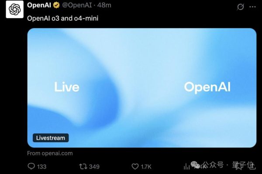The width and height of the screenshot is (262, 174).
Task: Open the OpenAI display name
Action: tap(39, 5)
